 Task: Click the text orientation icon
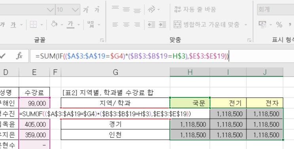click(151, 9)
